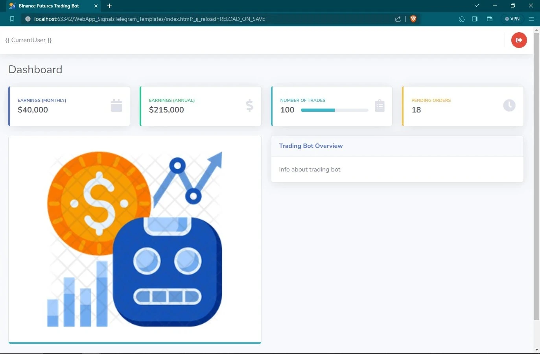This screenshot has height=354, width=540.
Task: Click the trades progress bar
Action: 334,110
